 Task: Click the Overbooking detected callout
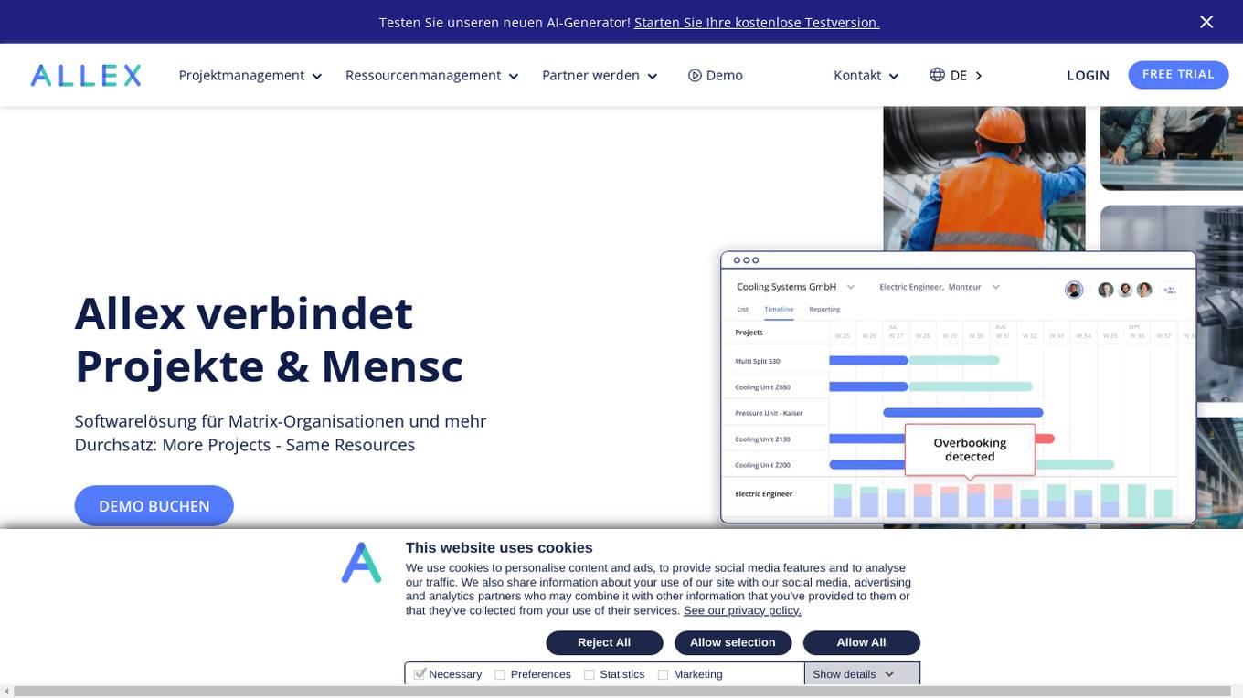(970, 449)
